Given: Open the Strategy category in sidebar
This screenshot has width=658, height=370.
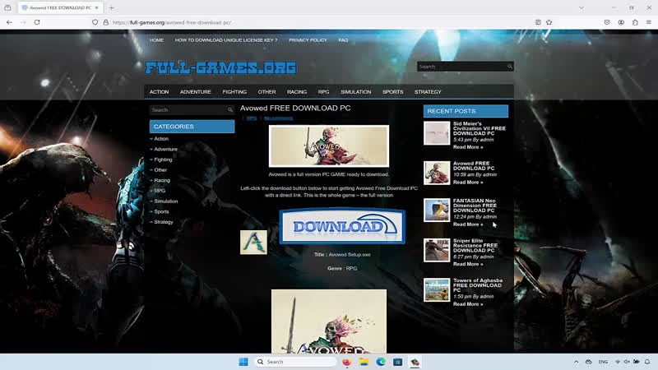Looking at the screenshot, I should coord(163,222).
